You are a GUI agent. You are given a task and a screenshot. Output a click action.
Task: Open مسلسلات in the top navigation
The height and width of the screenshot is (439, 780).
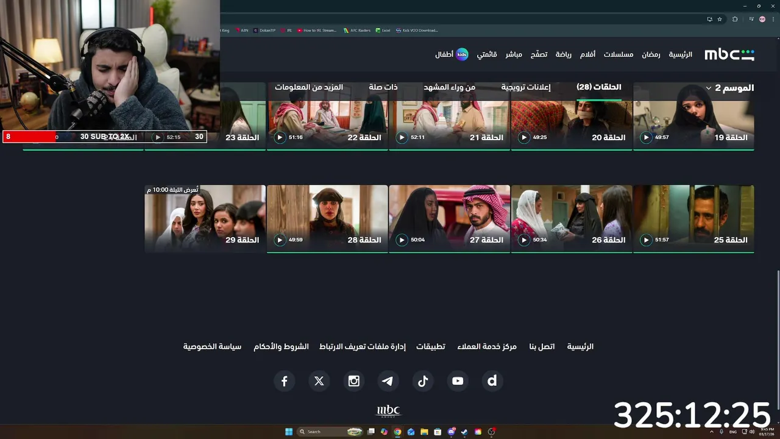[619, 55]
